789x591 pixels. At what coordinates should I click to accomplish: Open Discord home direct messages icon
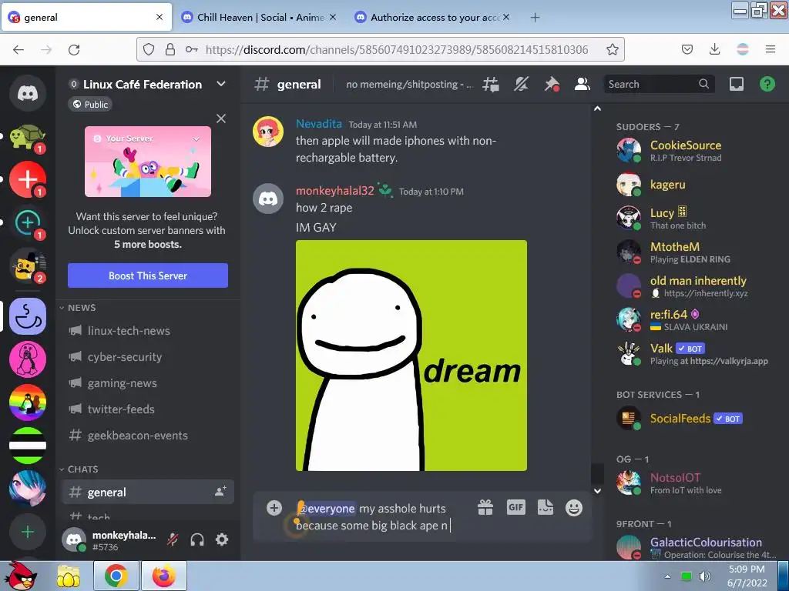[28, 93]
